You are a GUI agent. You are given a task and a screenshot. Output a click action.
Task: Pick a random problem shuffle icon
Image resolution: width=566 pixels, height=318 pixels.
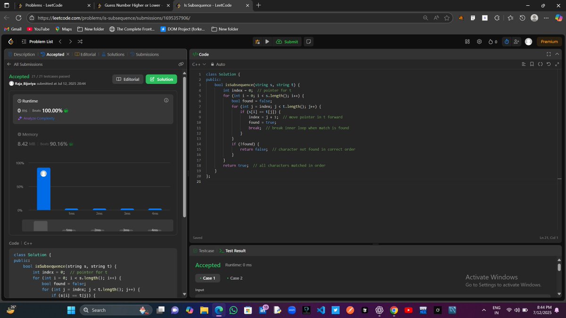[x=80, y=41]
